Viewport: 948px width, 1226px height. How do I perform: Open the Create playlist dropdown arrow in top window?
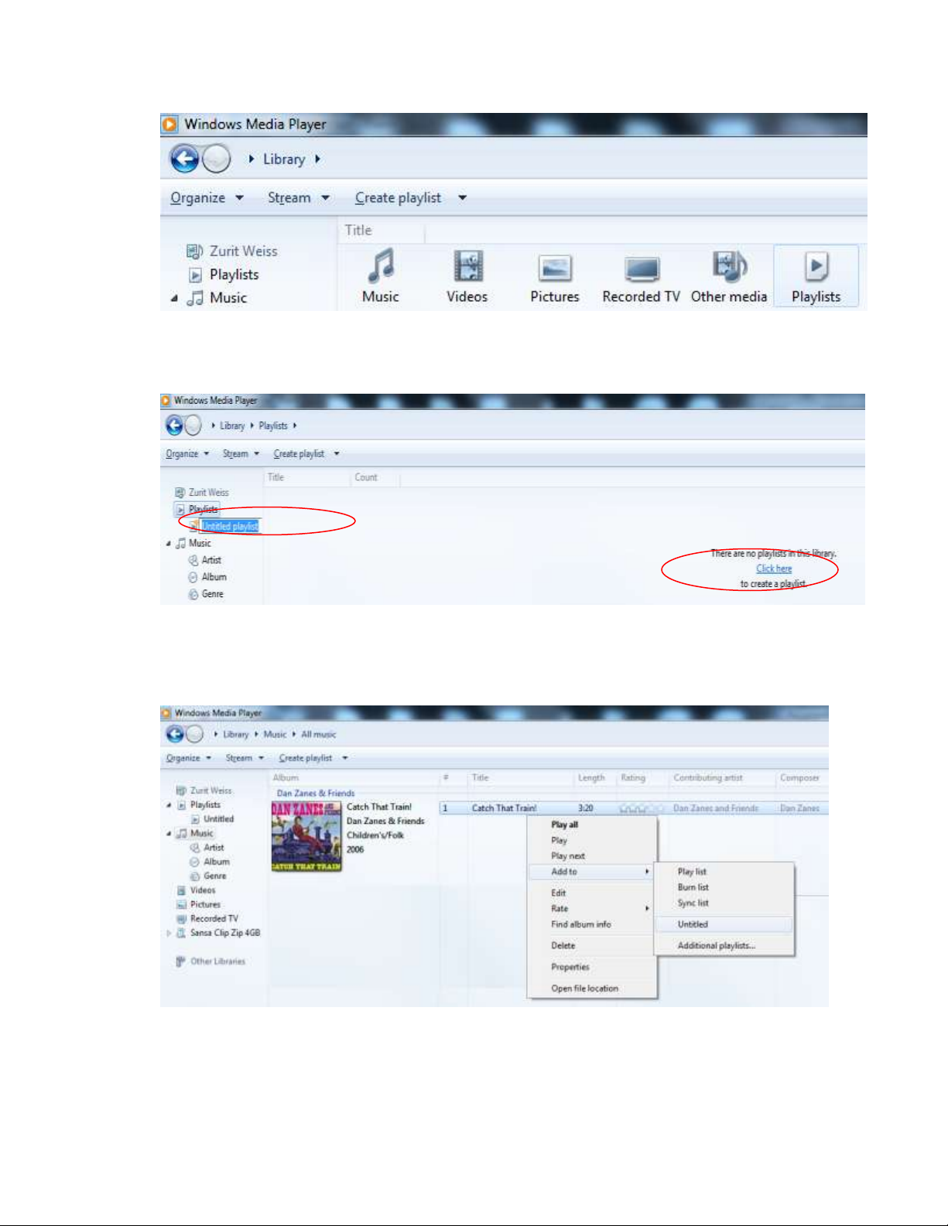462,198
